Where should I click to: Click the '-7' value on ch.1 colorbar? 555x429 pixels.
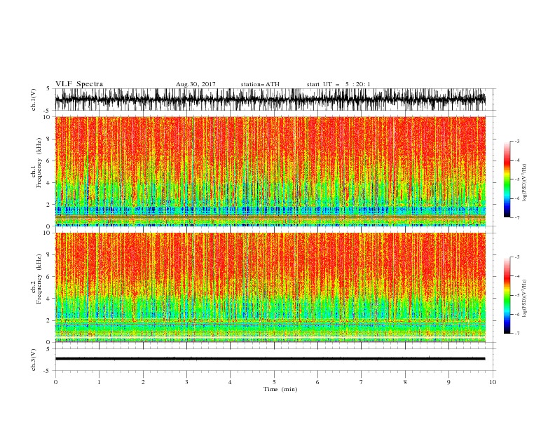[516, 218]
